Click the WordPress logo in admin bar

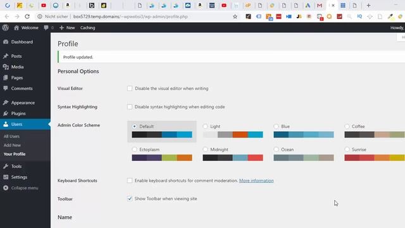(6, 28)
